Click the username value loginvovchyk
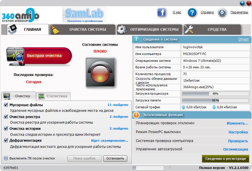 point(193,47)
